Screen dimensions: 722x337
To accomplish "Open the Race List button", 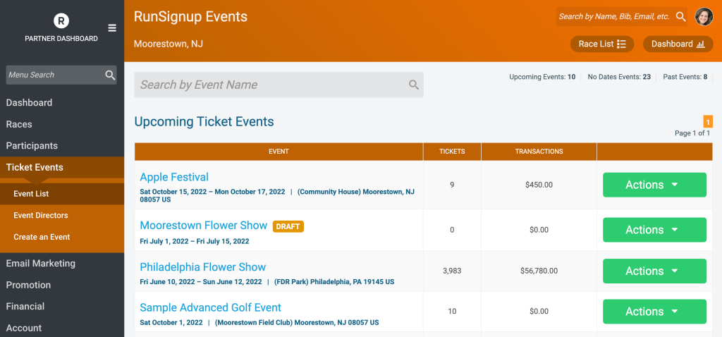I will pyautogui.click(x=602, y=44).
